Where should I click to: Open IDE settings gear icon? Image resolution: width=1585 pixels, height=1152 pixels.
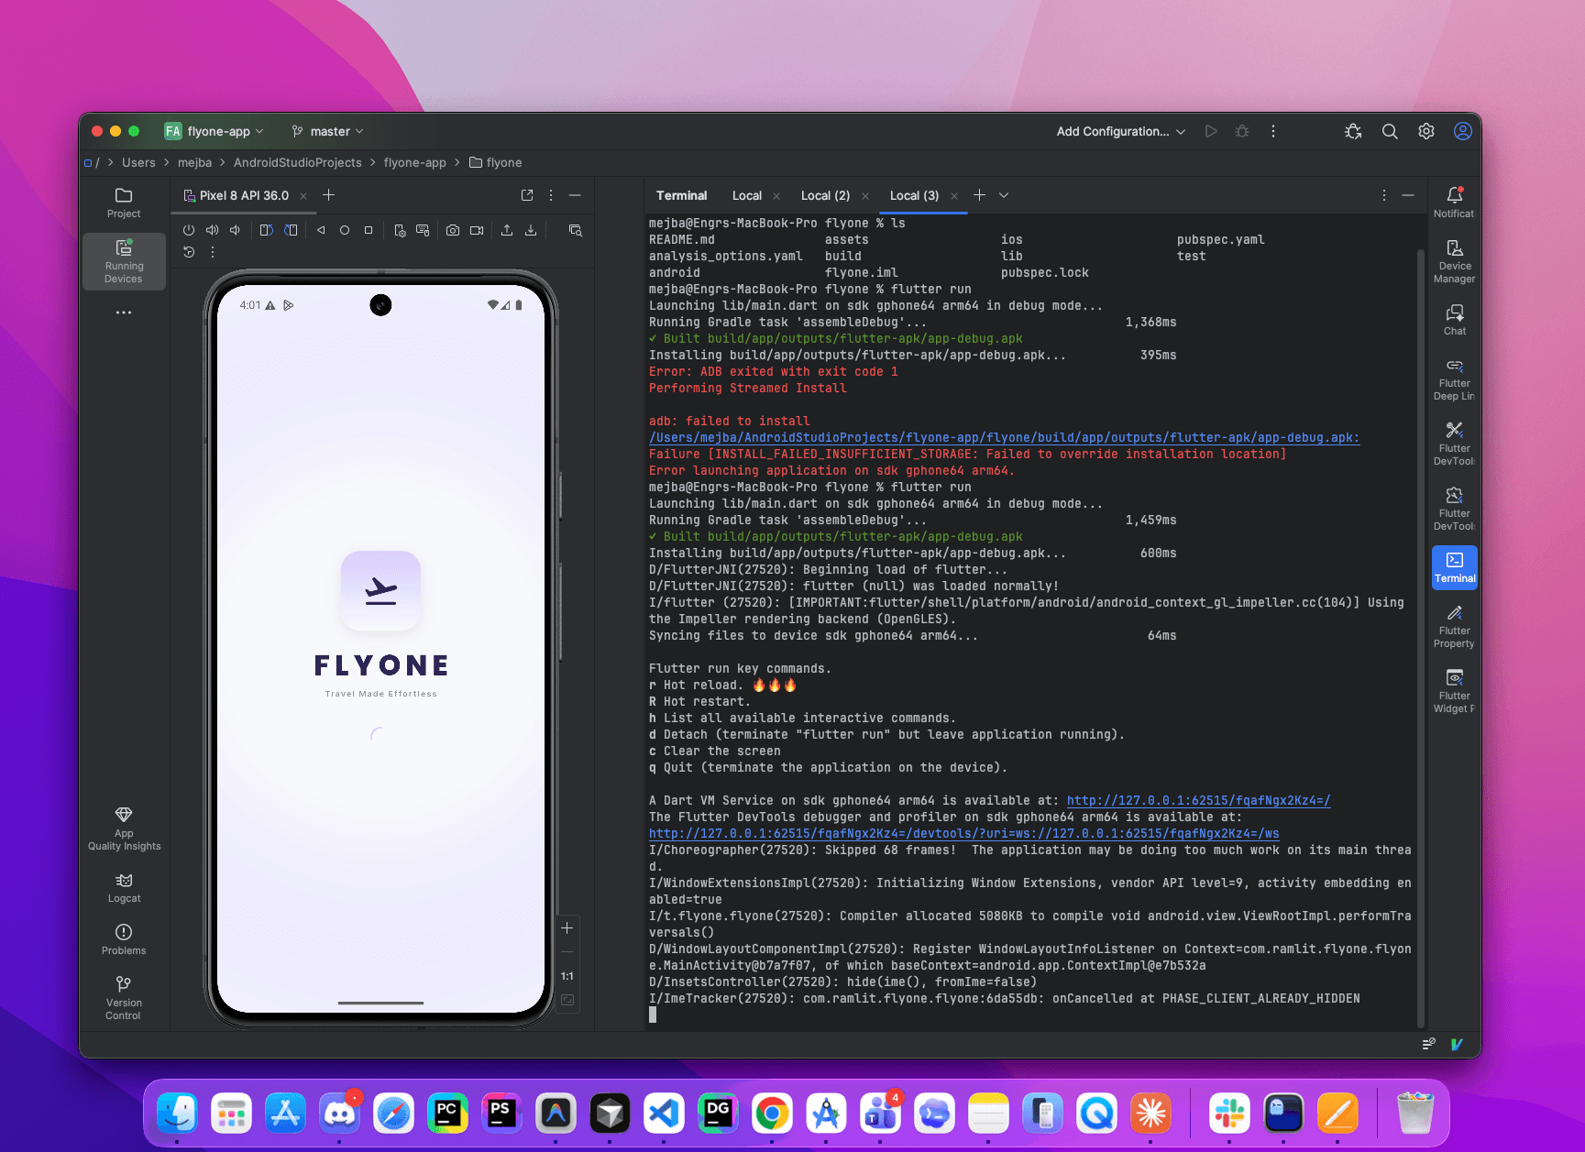1426,131
